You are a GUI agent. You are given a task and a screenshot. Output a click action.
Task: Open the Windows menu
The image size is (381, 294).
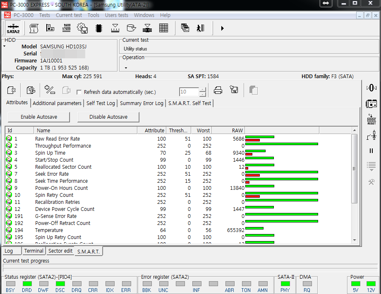(x=144, y=15)
